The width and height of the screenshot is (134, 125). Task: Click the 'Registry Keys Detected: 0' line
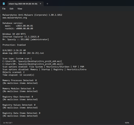18,97
